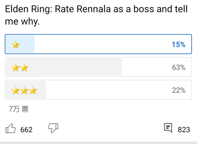Viewport: 197px width, 144px height.
Task: Click the thumbs up like icon
Action: pyautogui.click(x=10, y=128)
